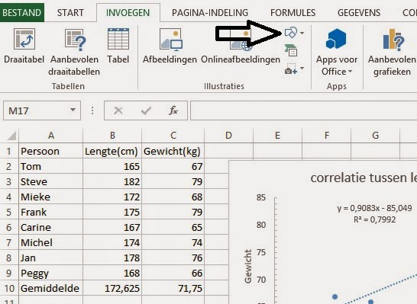Insert a SmartArt graphic

291,50
